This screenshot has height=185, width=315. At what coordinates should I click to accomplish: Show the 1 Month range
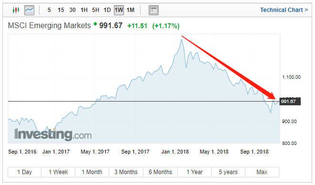pos(92,172)
